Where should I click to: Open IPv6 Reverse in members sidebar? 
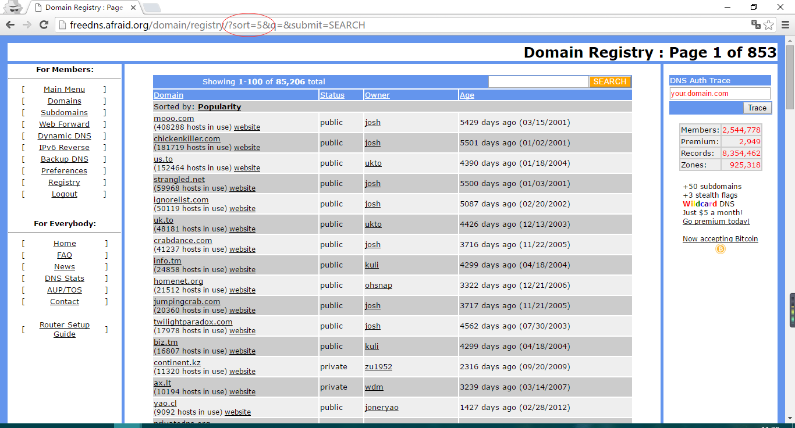(65, 148)
